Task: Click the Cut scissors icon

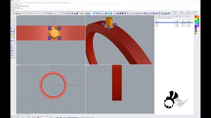Action: click(24, 13)
